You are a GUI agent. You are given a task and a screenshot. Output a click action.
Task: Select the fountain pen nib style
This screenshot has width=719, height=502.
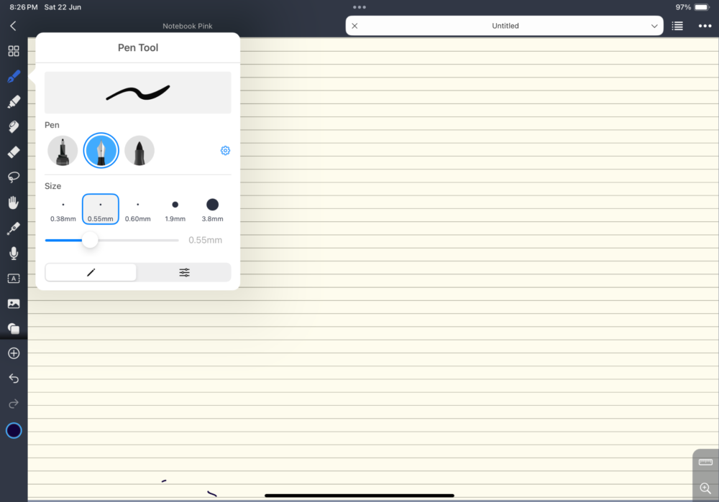click(101, 150)
